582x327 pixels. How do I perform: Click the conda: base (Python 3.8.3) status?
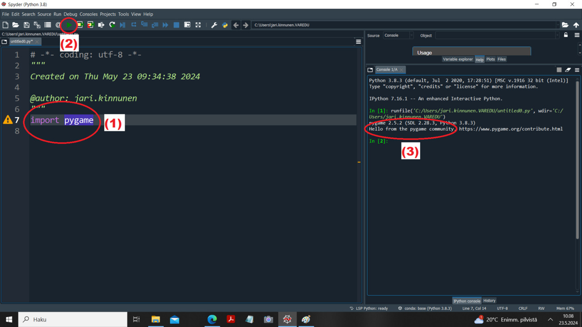tap(425, 308)
